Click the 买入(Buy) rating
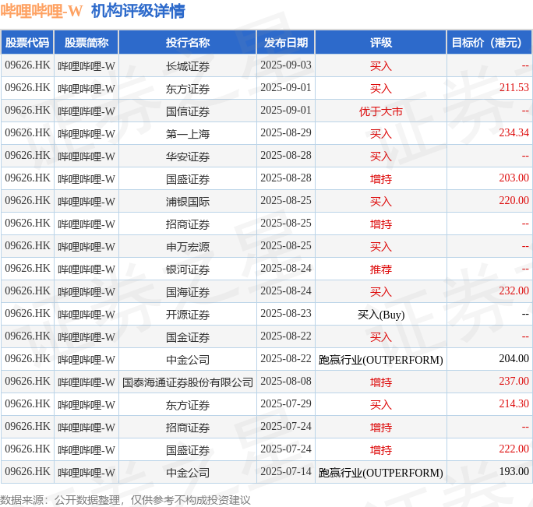This screenshot has width=533, height=507. [381, 315]
